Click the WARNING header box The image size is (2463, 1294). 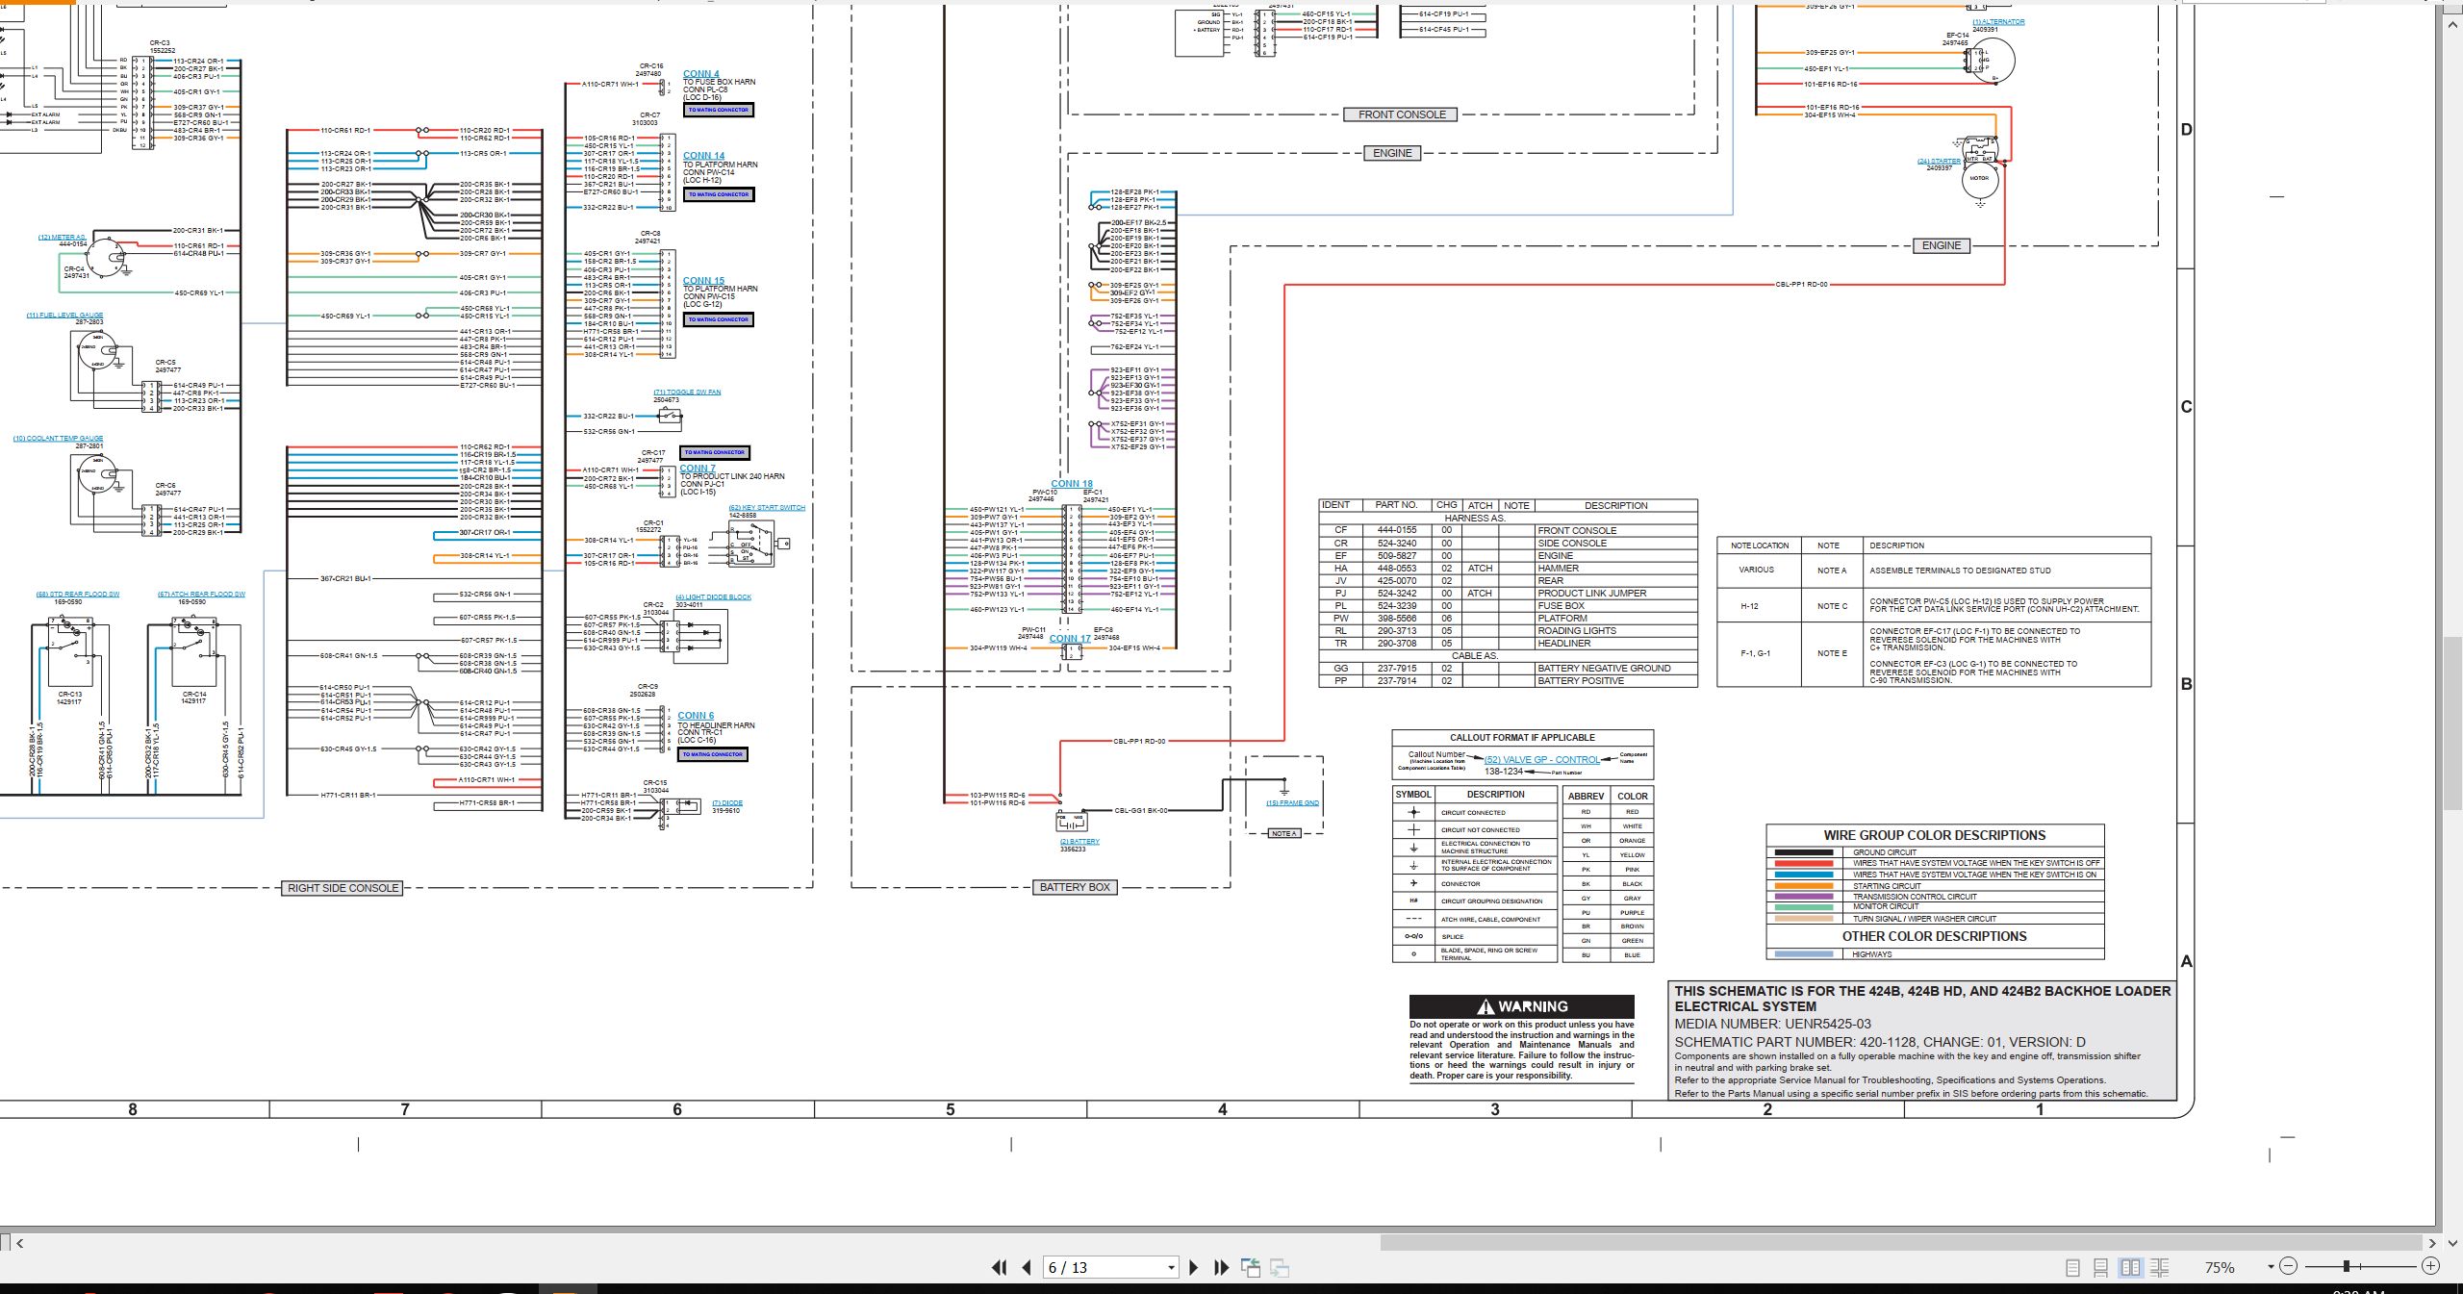click(x=1521, y=1006)
